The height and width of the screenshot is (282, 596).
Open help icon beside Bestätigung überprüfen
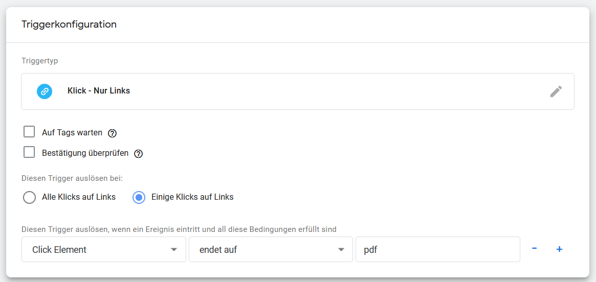pyautogui.click(x=138, y=154)
